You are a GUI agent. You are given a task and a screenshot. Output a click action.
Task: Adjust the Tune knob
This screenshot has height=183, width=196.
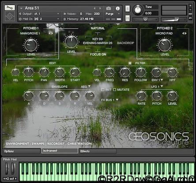click(x=138, y=10)
